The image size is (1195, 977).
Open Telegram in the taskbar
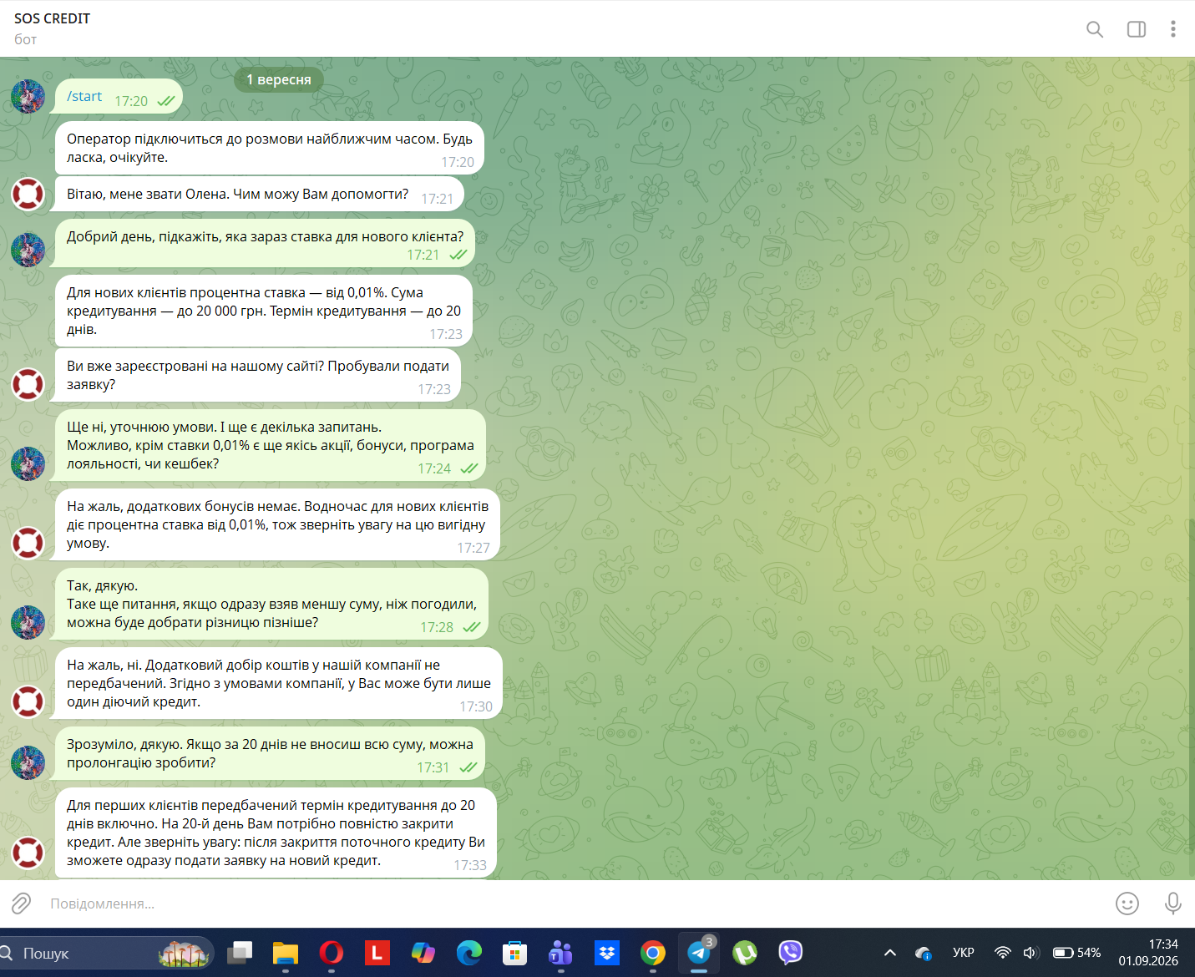pyautogui.click(x=699, y=953)
